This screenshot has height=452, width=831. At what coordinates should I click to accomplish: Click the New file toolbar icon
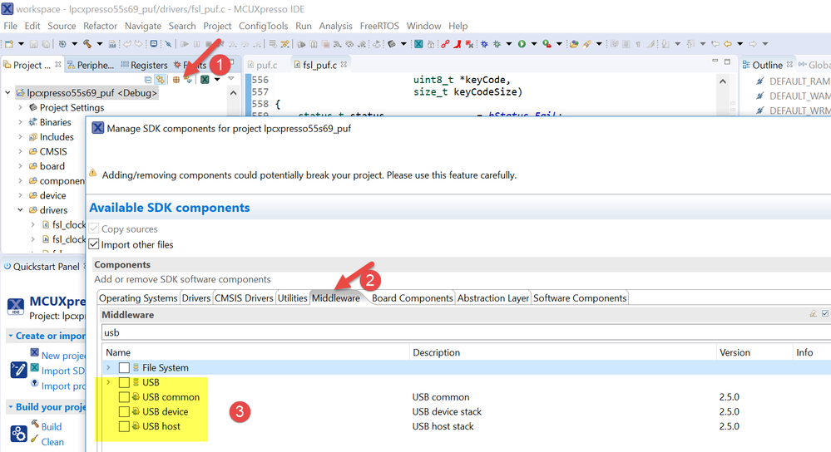point(9,44)
